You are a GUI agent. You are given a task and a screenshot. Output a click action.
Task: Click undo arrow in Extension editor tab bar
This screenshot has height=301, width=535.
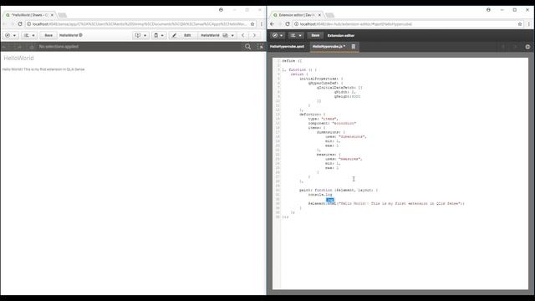503,47
